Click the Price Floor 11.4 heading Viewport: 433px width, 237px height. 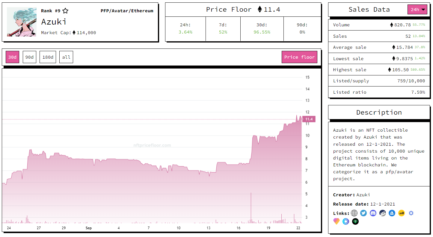pyautogui.click(x=243, y=10)
